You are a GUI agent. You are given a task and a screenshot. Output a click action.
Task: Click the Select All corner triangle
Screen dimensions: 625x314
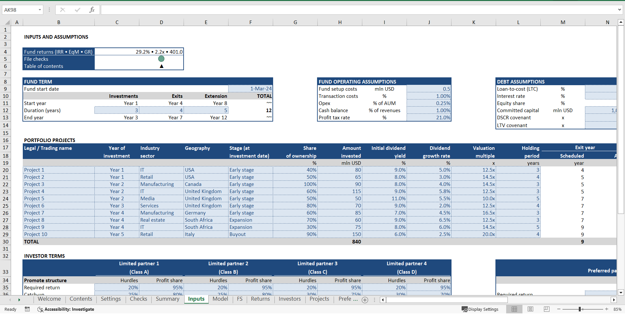[x=7, y=22]
